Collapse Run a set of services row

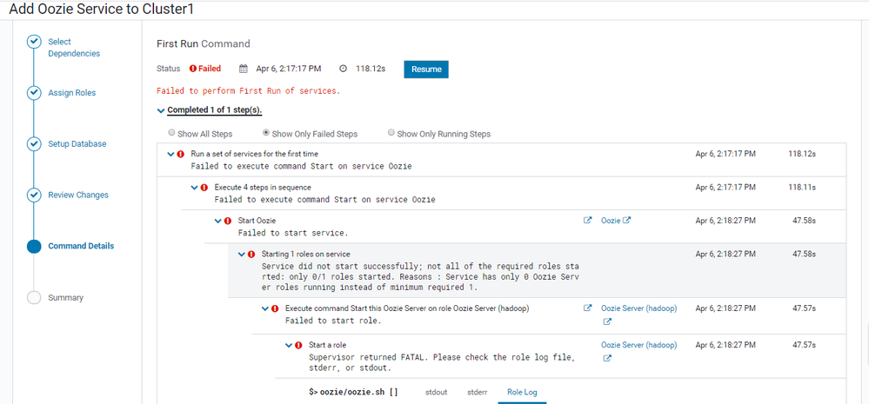click(170, 154)
